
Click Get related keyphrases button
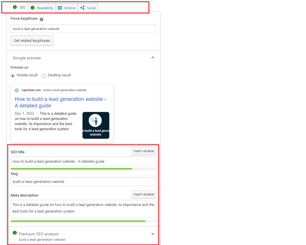[x=32, y=41]
